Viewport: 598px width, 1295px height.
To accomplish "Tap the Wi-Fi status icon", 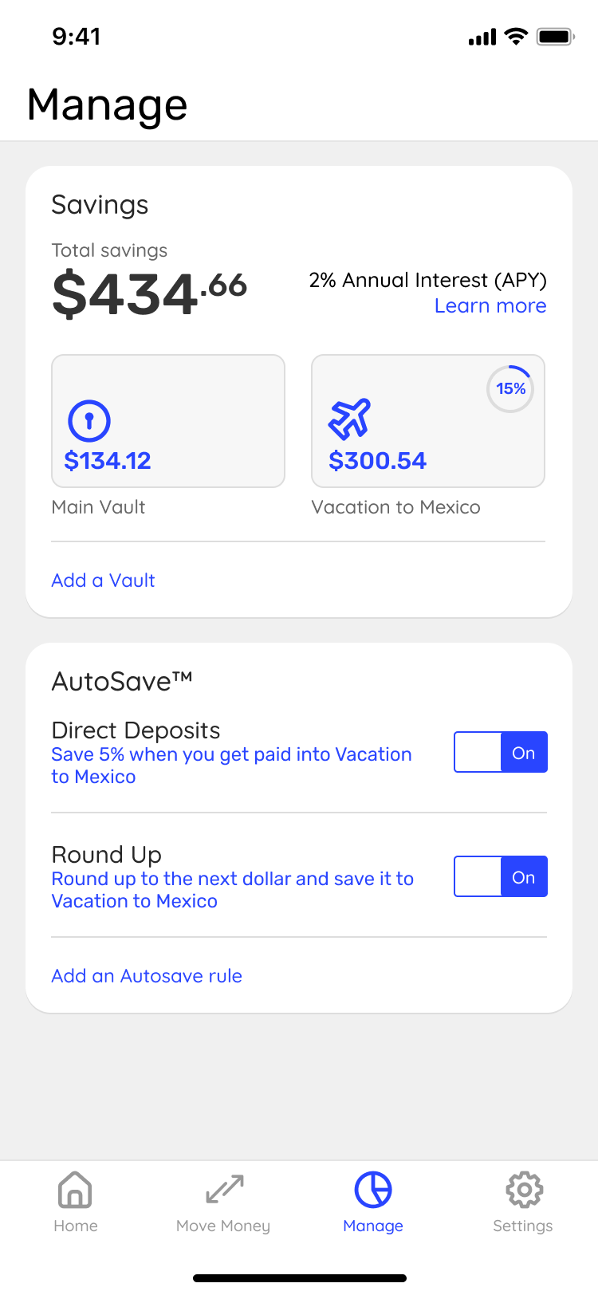I will pyautogui.click(x=517, y=37).
